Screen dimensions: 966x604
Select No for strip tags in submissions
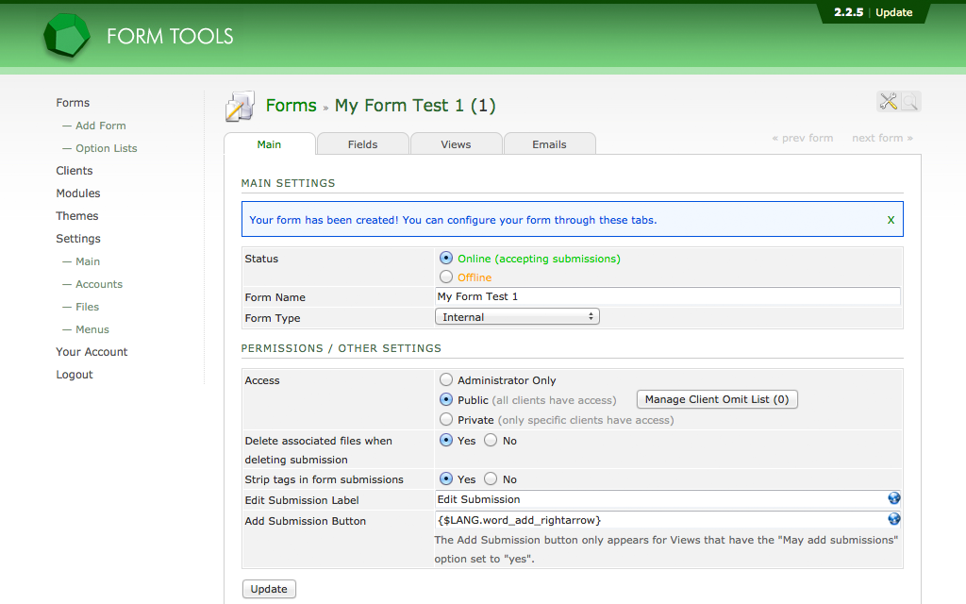click(x=491, y=479)
